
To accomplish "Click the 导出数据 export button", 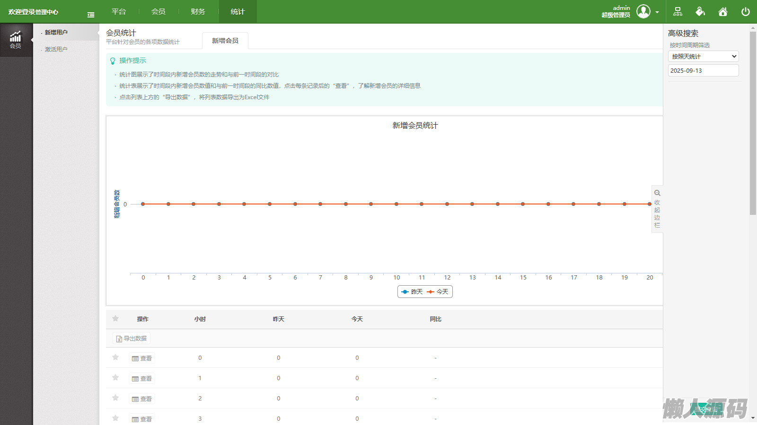I will pos(132,339).
